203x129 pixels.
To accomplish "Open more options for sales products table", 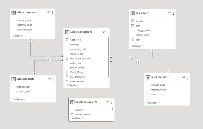I will point(53,79).
